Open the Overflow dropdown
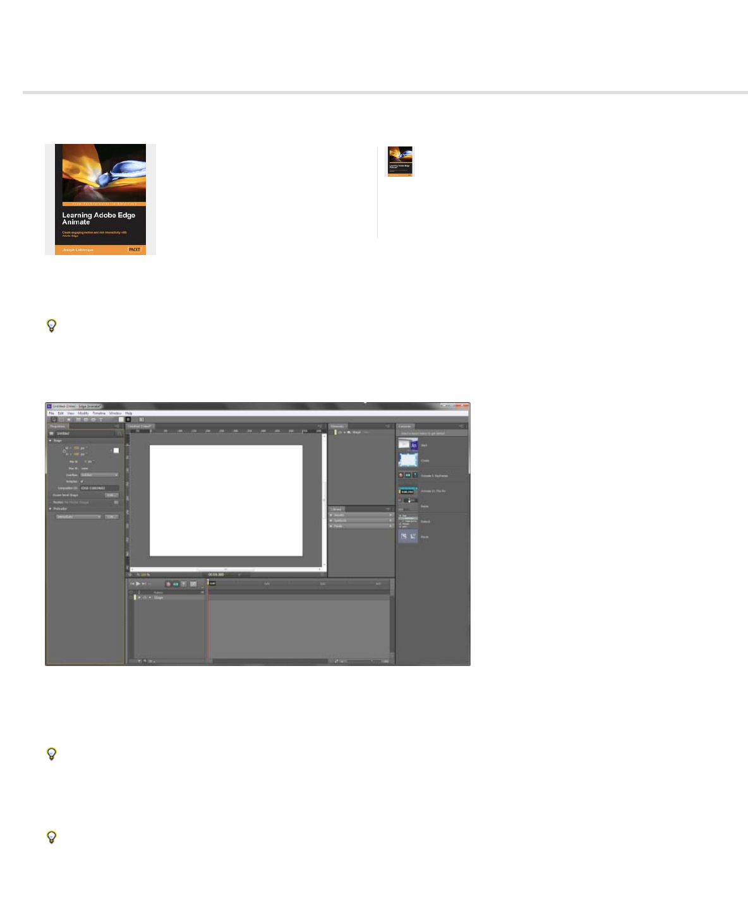The width and height of the screenshot is (748, 923). pyautogui.click(x=99, y=475)
